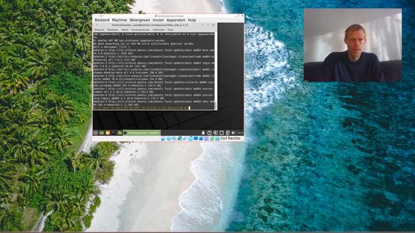The height and width of the screenshot is (233, 415).
Task: Open the volume speaker icon in guest tray
Action: pyautogui.click(x=233, y=133)
